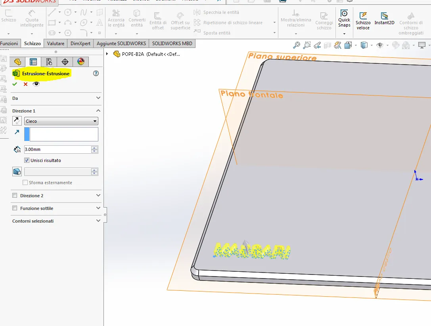Open the DisplayManager color sphere tab
The height and width of the screenshot is (326, 431).
point(81,61)
